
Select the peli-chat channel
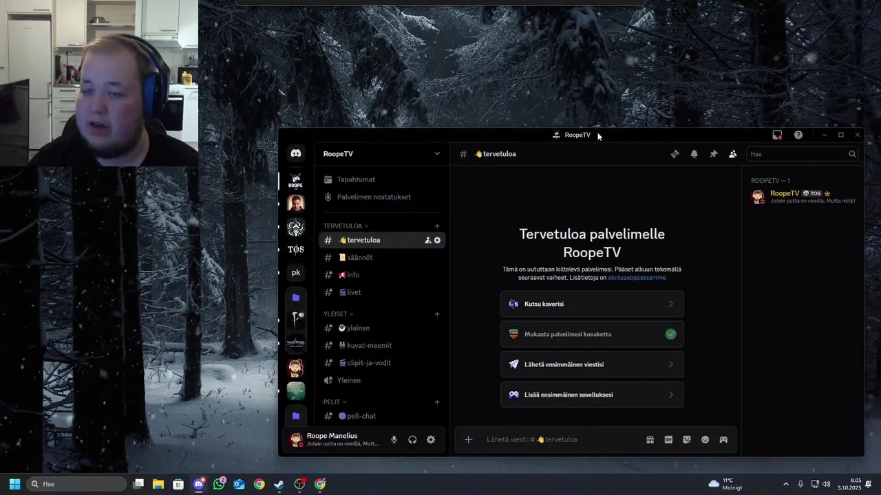pyautogui.click(x=382, y=416)
